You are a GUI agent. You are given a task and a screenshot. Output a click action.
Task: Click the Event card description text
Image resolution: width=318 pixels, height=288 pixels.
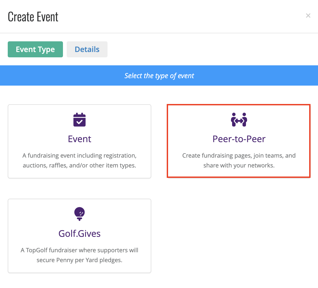click(79, 161)
